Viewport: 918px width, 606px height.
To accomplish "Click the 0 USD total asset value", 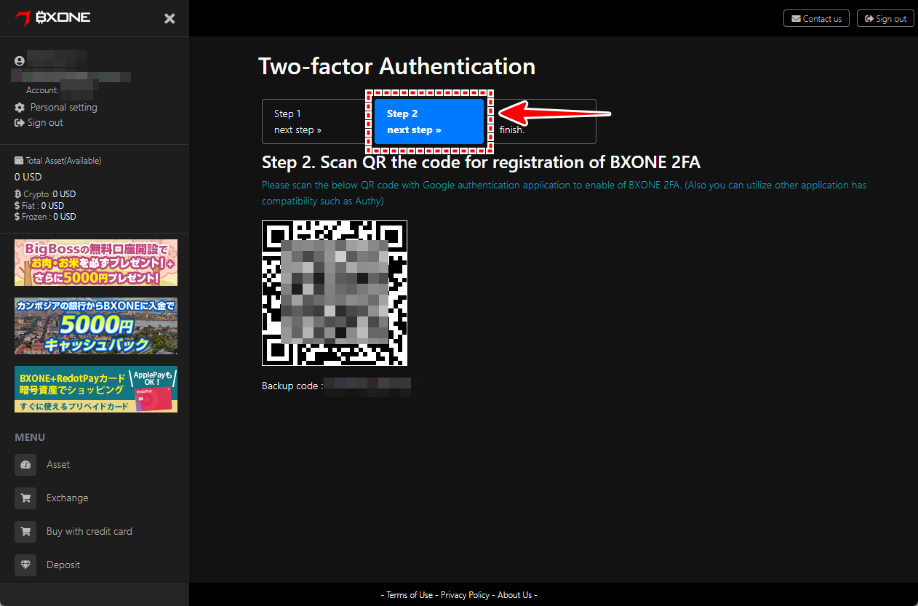I will tap(28, 177).
